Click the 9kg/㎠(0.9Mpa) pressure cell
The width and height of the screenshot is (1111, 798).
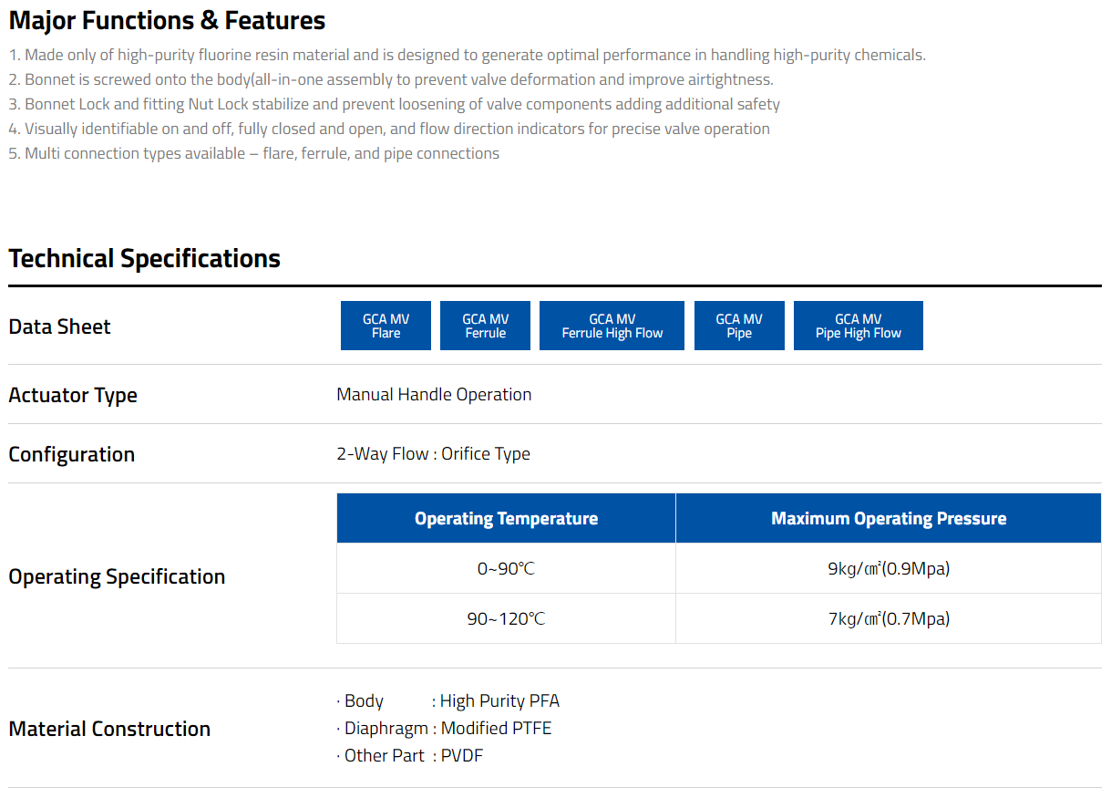tap(889, 568)
